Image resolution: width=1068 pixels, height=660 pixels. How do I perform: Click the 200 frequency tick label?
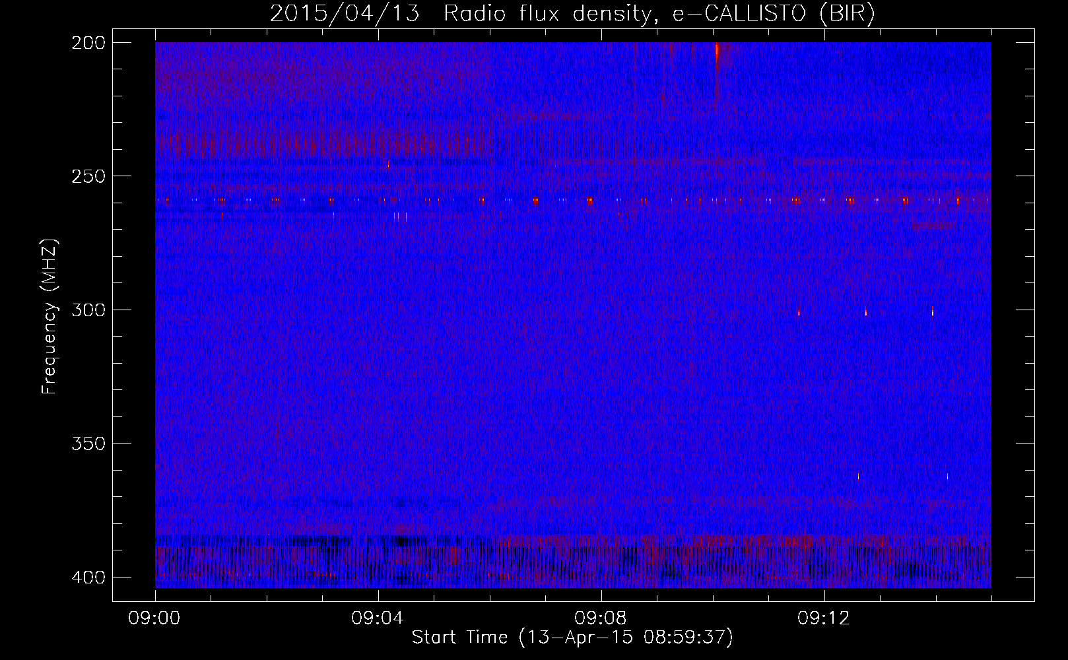[88, 42]
